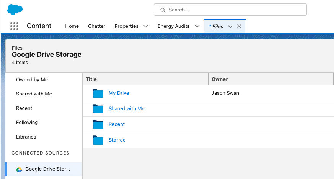Open the Starred folder link
334x179 pixels.
click(117, 140)
